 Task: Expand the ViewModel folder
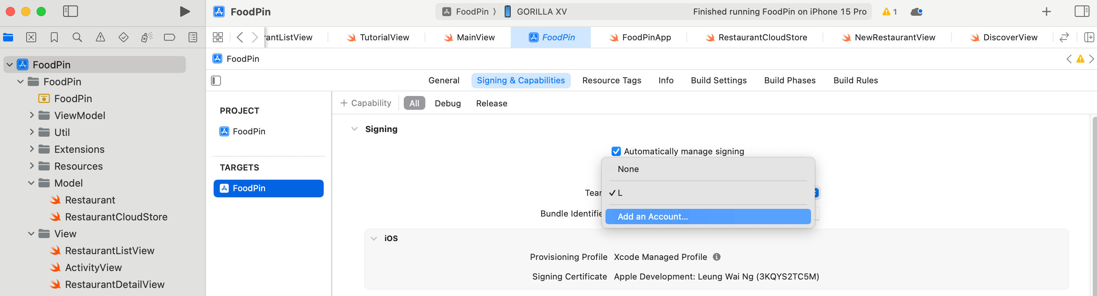(32, 115)
